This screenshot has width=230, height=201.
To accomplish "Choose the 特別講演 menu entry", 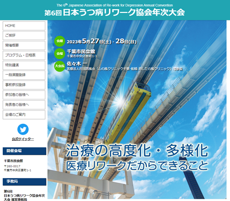I will coord(24,65).
